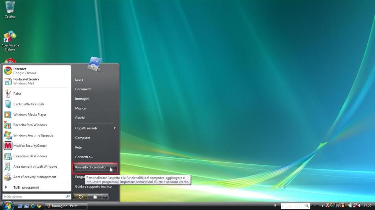Viewport: 375px width, 210px height.
Task: Launch Chrome from quick launch bar
Action: pos(39,206)
